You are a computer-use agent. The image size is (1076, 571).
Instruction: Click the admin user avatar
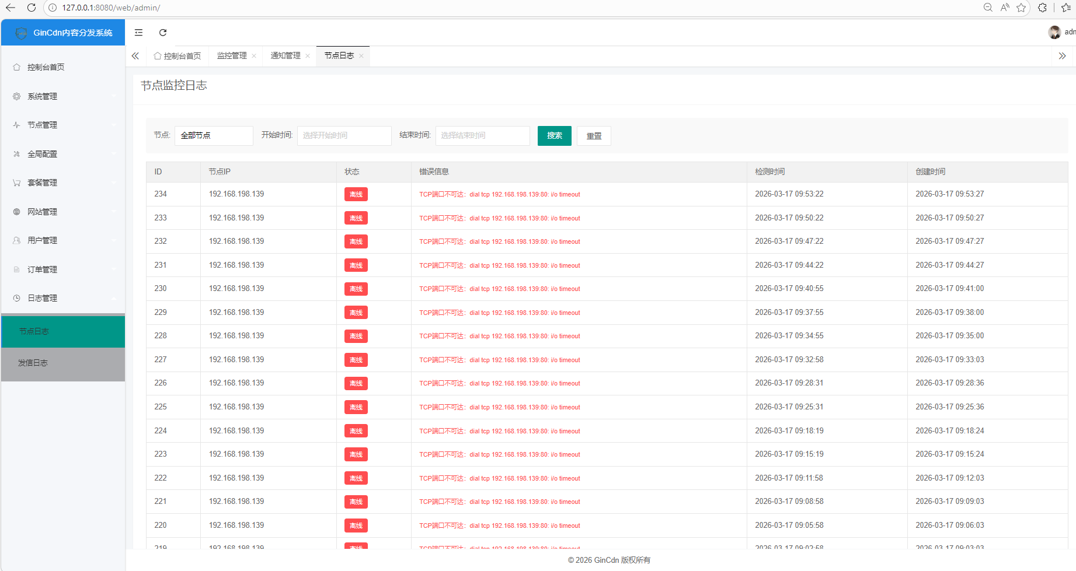click(1054, 32)
